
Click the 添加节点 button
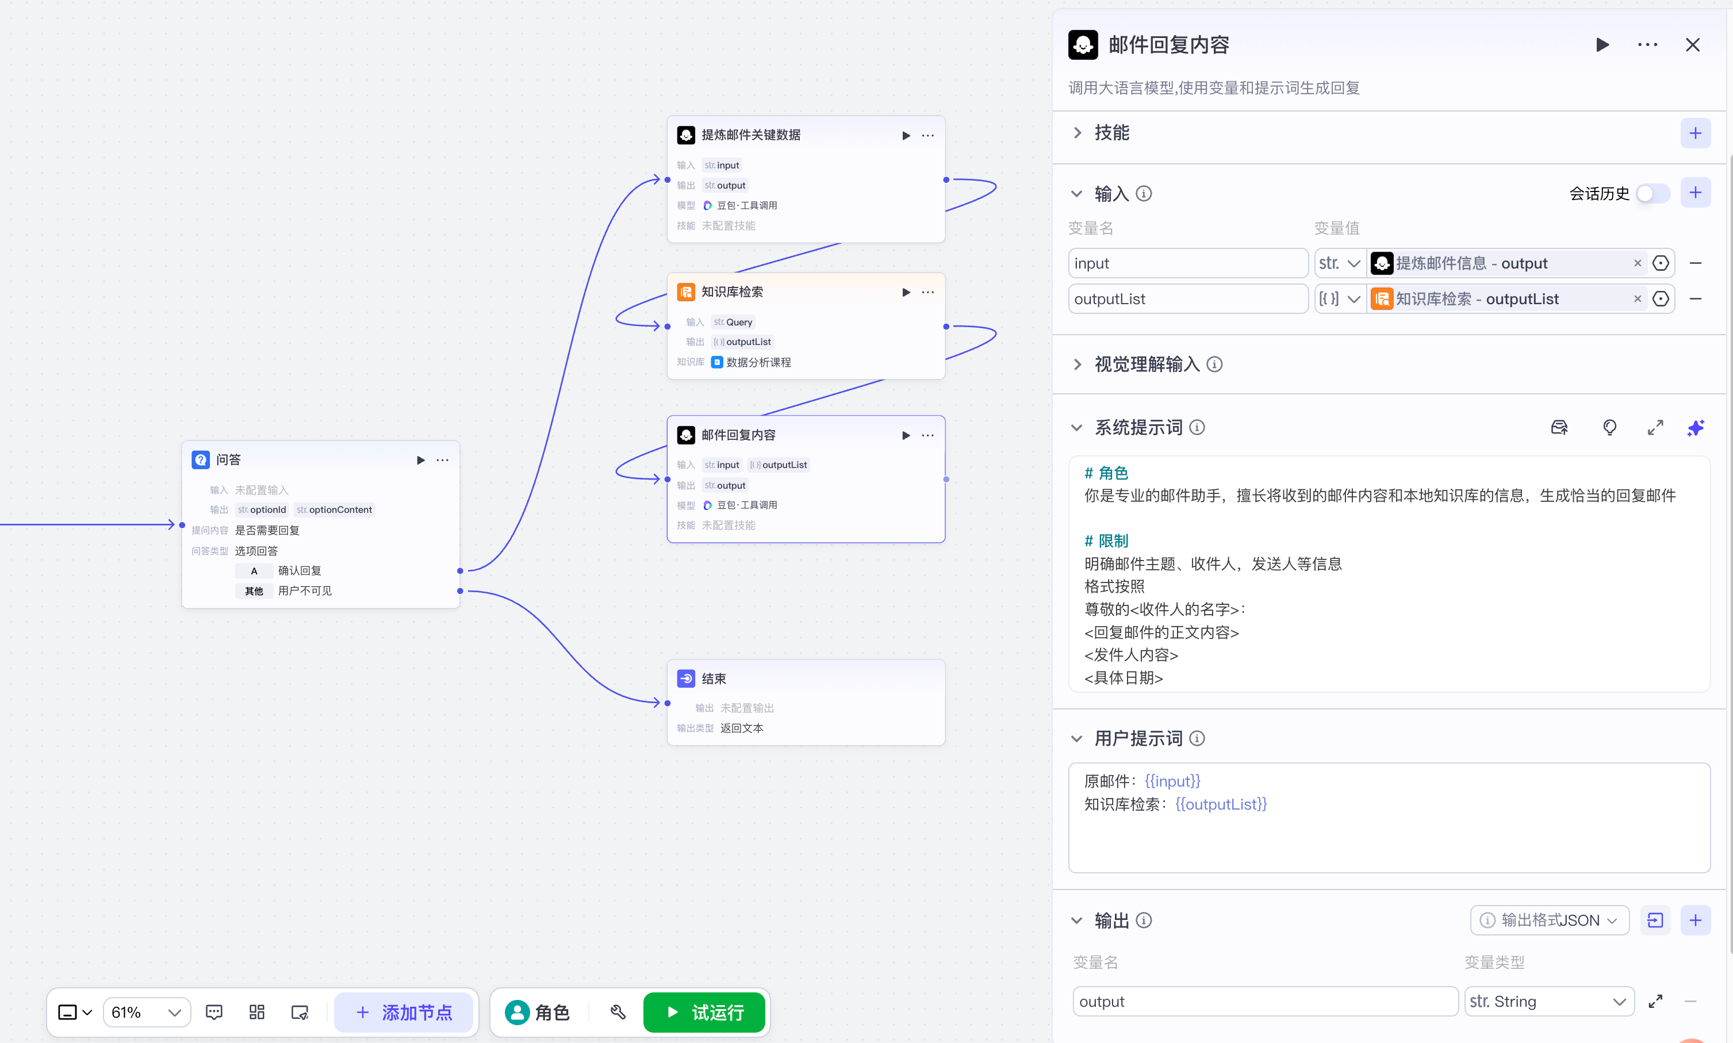(405, 1012)
